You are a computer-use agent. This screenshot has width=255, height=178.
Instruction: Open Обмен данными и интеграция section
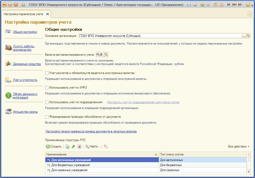[x=25, y=96]
